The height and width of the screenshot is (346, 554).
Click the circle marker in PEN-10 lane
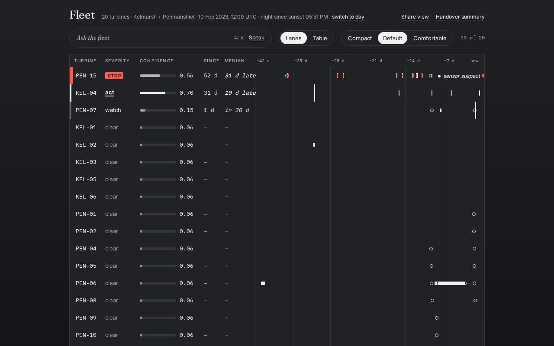(x=437, y=335)
